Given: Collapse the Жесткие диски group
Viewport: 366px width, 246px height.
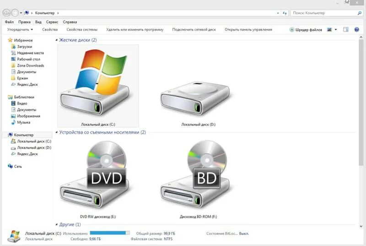Looking at the screenshot, I should coord(56,40).
